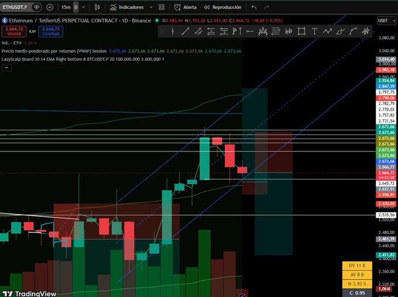
Task: Select the horizontal ray tool
Action: click(x=250, y=32)
